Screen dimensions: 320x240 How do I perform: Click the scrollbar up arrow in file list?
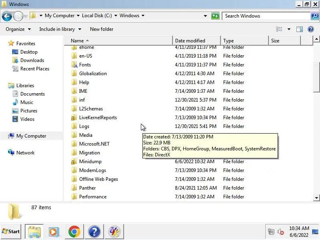316,39
